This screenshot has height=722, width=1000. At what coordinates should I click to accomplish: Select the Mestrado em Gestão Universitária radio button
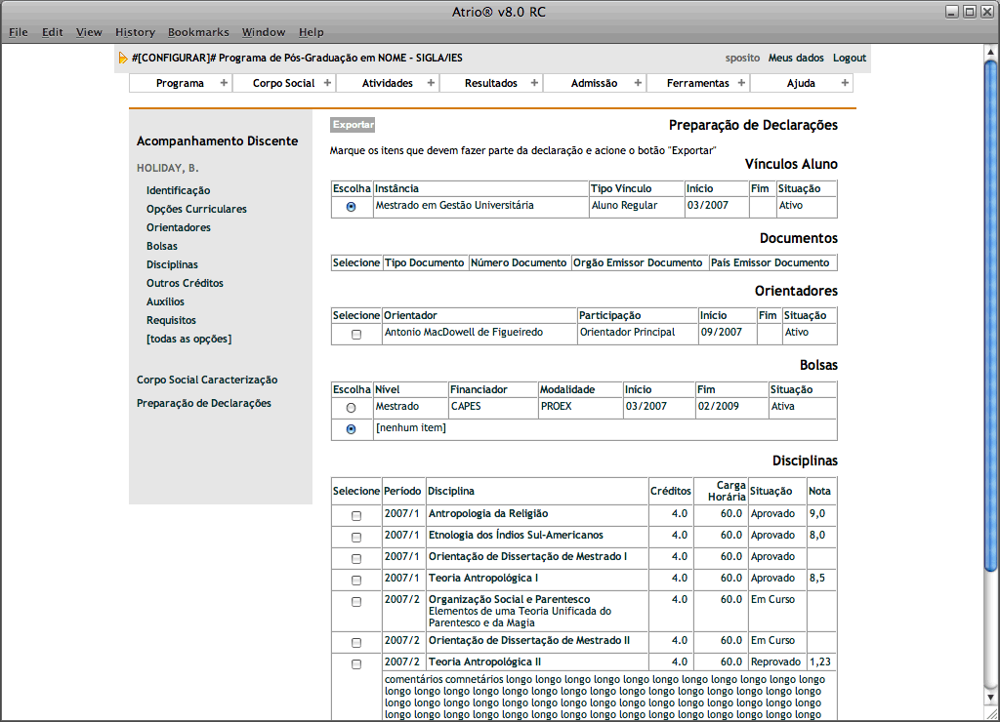pyautogui.click(x=352, y=207)
